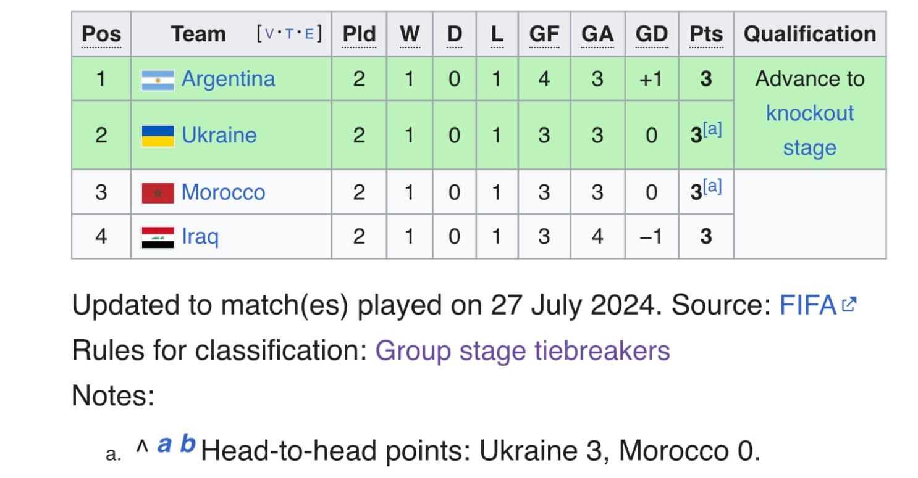
Task: Click the Iraq flag icon
Action: 158,237
